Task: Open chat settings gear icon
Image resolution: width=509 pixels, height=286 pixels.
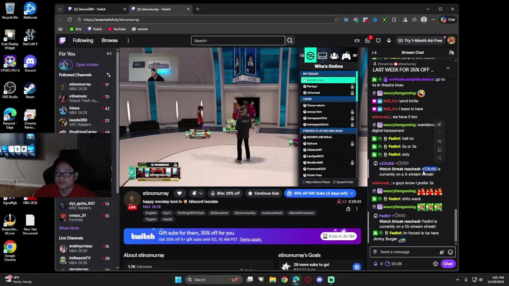Action: [435, 264]
